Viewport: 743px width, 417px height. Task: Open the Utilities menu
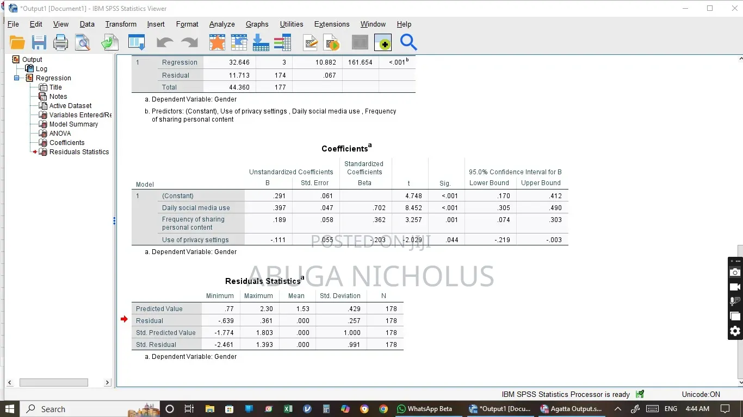(x=292, y=24)
